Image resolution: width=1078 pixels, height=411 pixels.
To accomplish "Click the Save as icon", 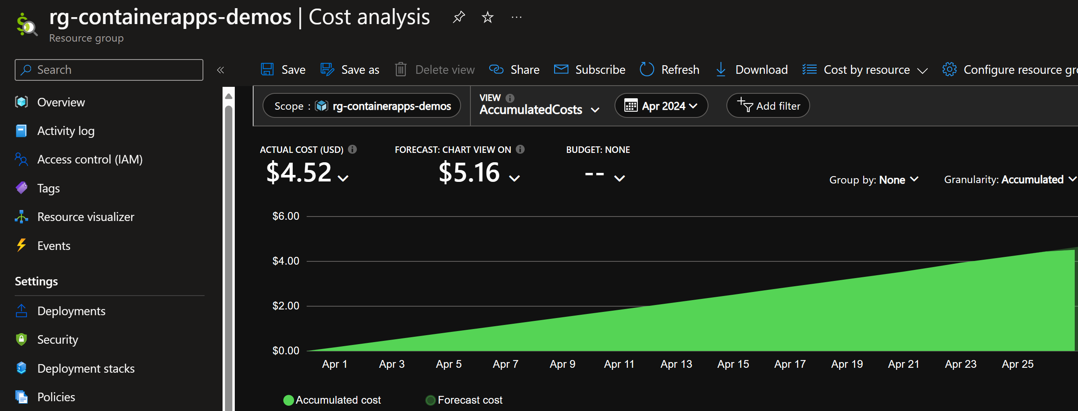I will tap(327, 69).
